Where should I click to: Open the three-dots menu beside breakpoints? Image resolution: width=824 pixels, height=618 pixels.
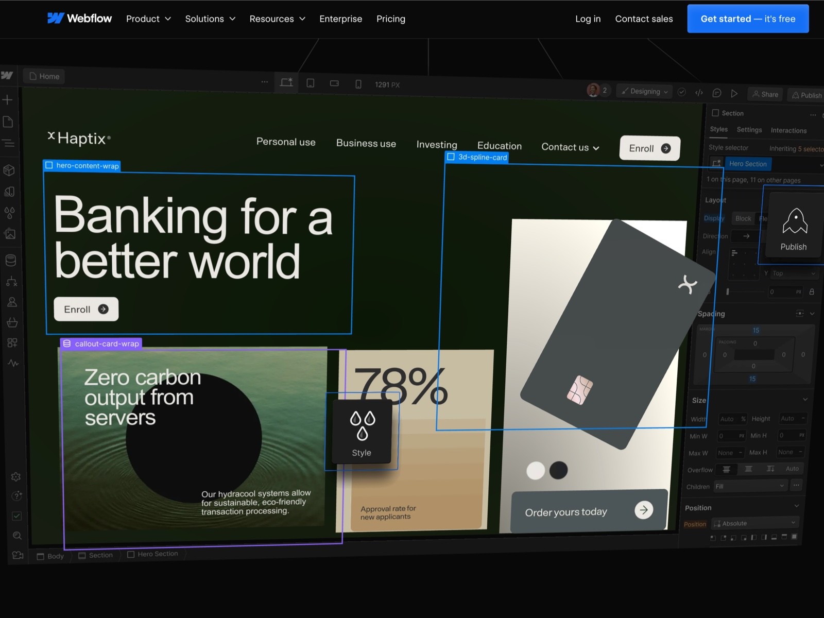tap(264, 81)
